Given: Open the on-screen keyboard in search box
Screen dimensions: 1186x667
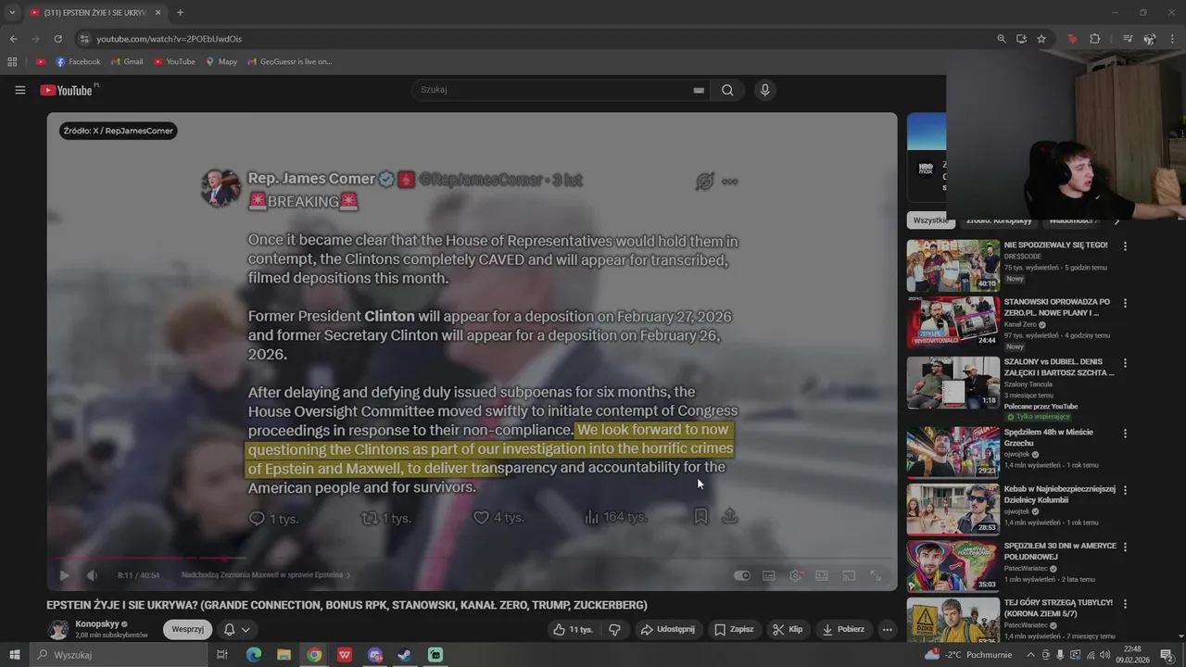Looking at the screenshot, I should [699, 90].
